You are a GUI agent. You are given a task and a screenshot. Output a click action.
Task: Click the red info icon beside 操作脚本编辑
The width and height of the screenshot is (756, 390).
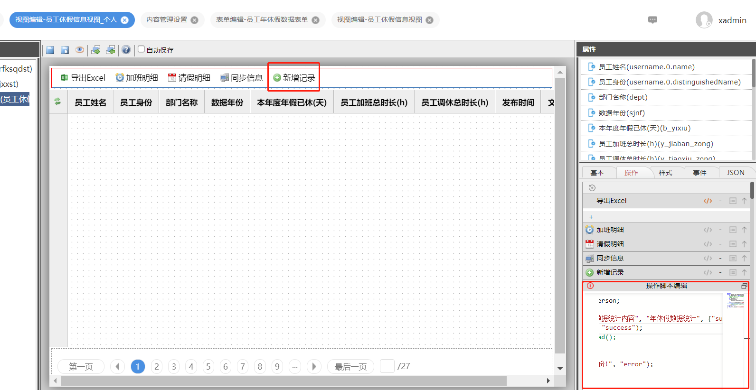tap(590, 286)
